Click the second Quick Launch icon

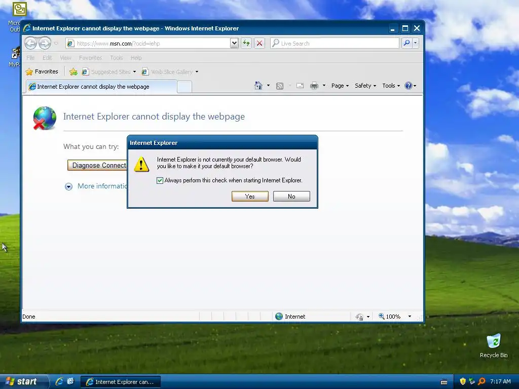point(70,381)
